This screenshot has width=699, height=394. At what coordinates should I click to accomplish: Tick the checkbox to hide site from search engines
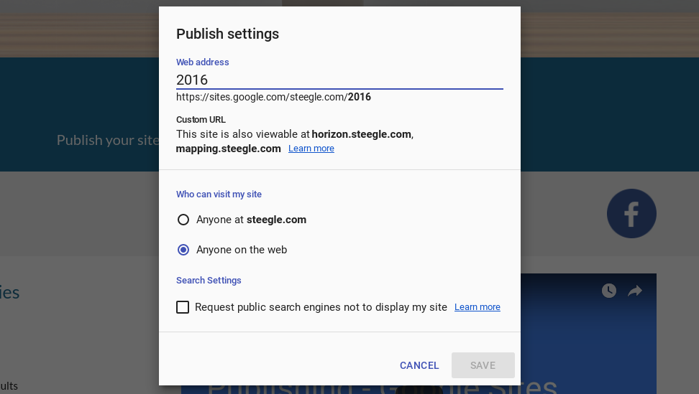183,307
